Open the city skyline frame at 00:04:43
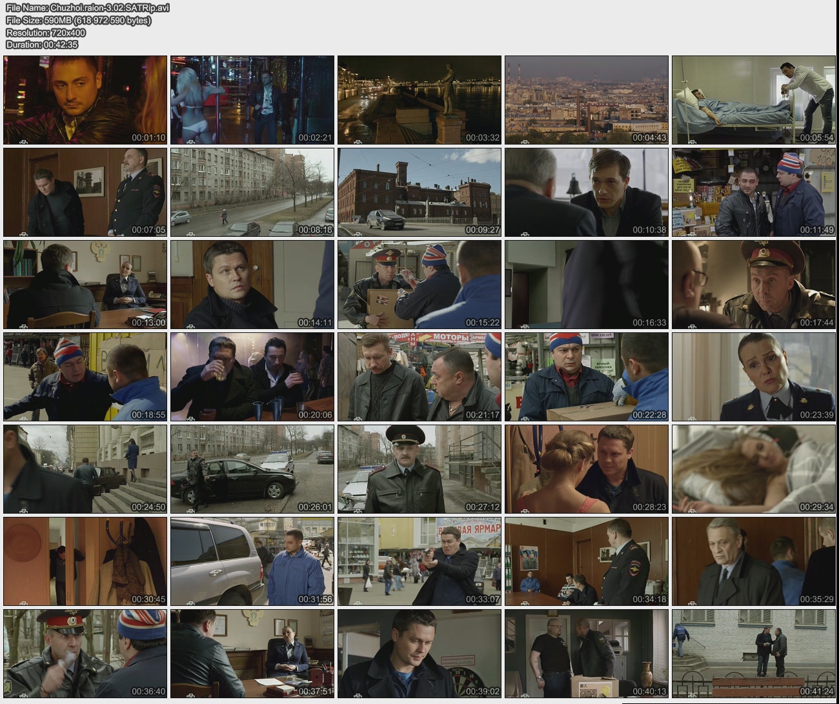 (587, 100)
